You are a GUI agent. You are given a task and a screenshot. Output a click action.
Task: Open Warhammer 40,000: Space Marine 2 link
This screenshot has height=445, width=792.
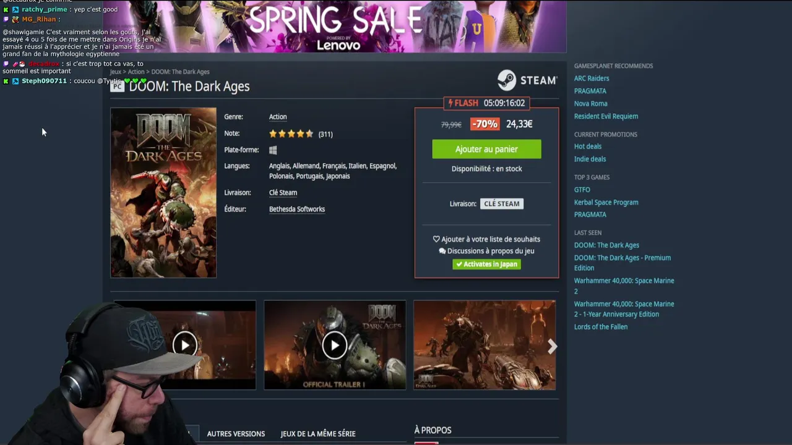tap(624, 286)
